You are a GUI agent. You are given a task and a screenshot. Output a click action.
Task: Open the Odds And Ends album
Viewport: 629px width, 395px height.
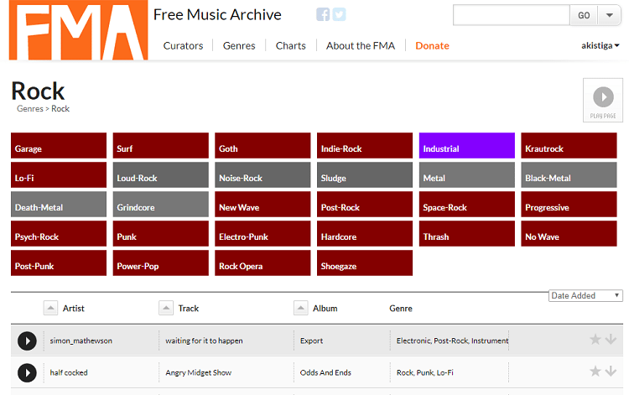pyautogui.click(x=325, y=372)
